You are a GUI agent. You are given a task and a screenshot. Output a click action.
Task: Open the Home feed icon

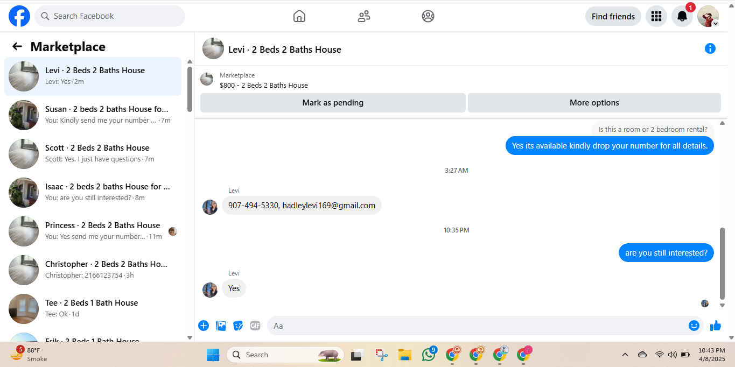[299, 16]
